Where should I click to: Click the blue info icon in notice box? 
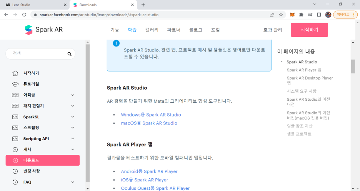[x=116, y=43]
